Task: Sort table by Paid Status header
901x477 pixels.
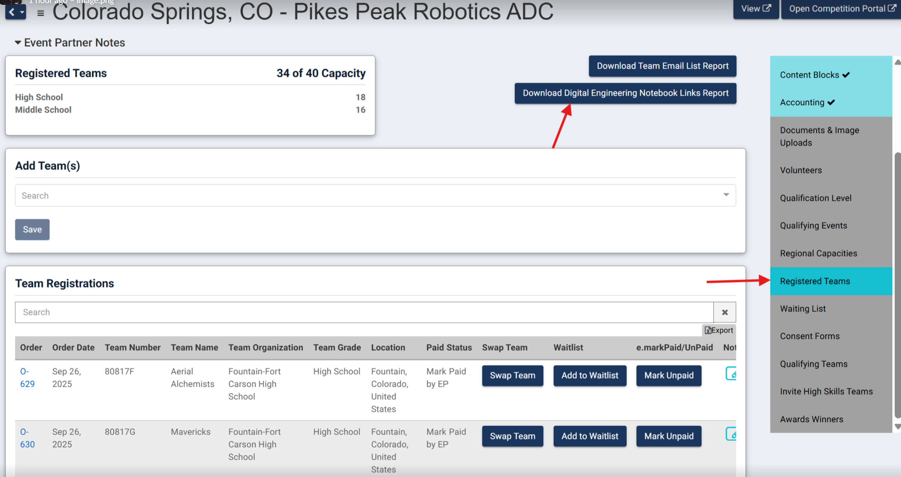Action: [x=449, y=348]
